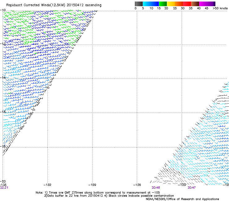
Task: Click the '>50 knots' legend label
Action: coord(220,8)
